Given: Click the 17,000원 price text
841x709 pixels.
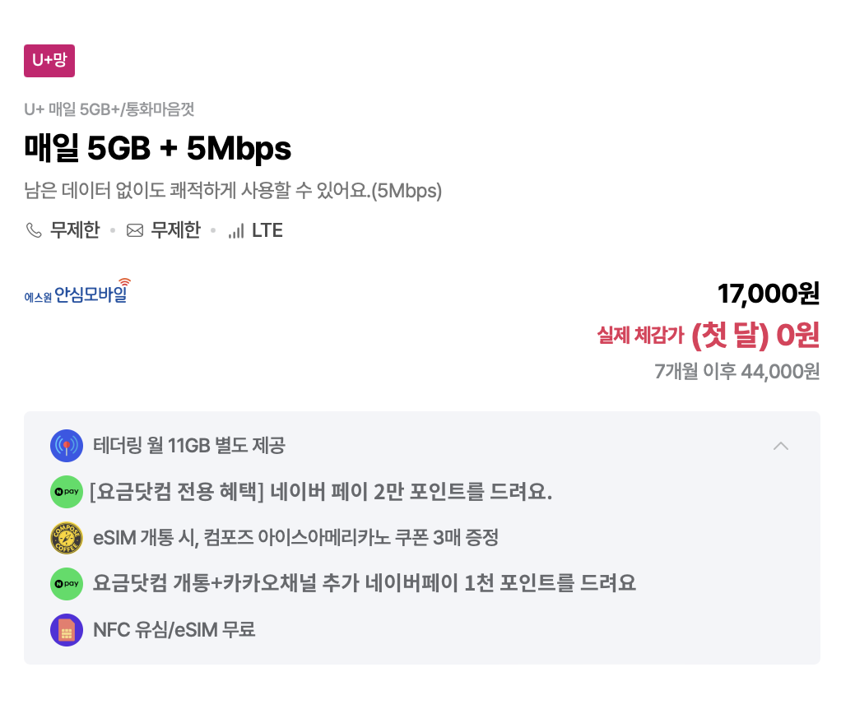Looking at the screenshot, I should point(771,294).
